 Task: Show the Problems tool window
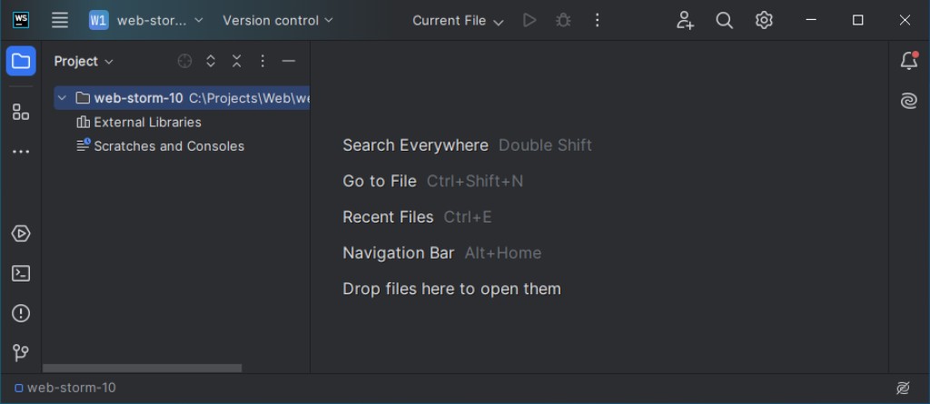[21, 313]
